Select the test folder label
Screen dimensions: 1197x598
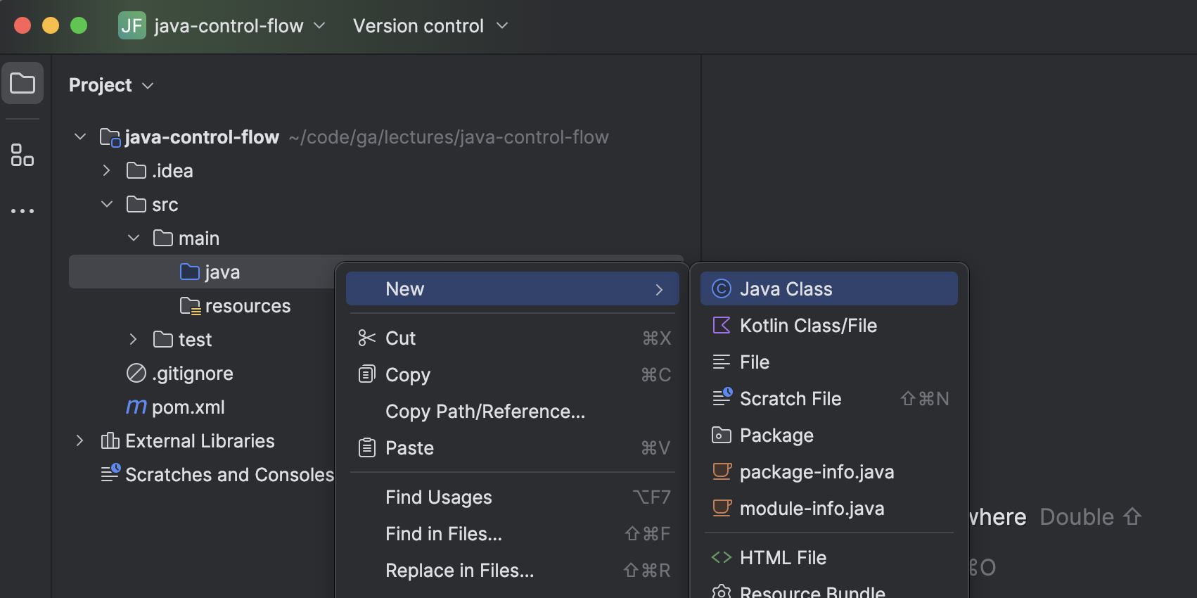(195, 340)
